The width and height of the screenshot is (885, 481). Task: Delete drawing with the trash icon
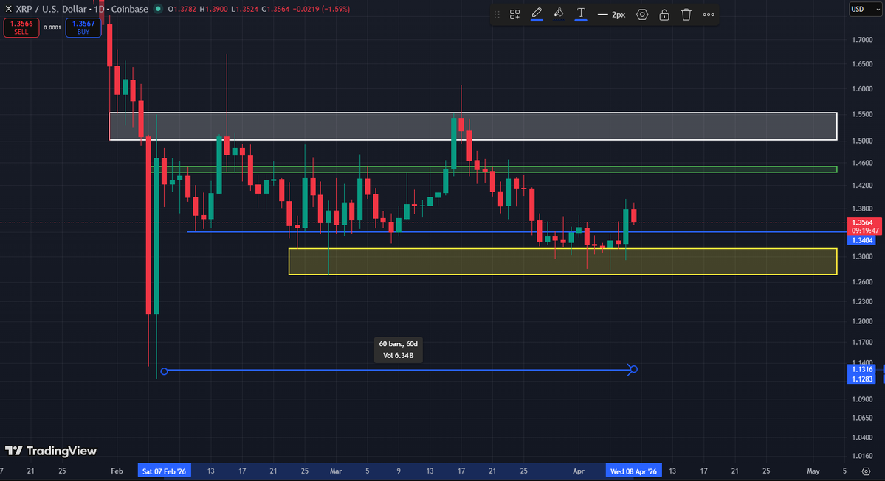coord(686,15)
